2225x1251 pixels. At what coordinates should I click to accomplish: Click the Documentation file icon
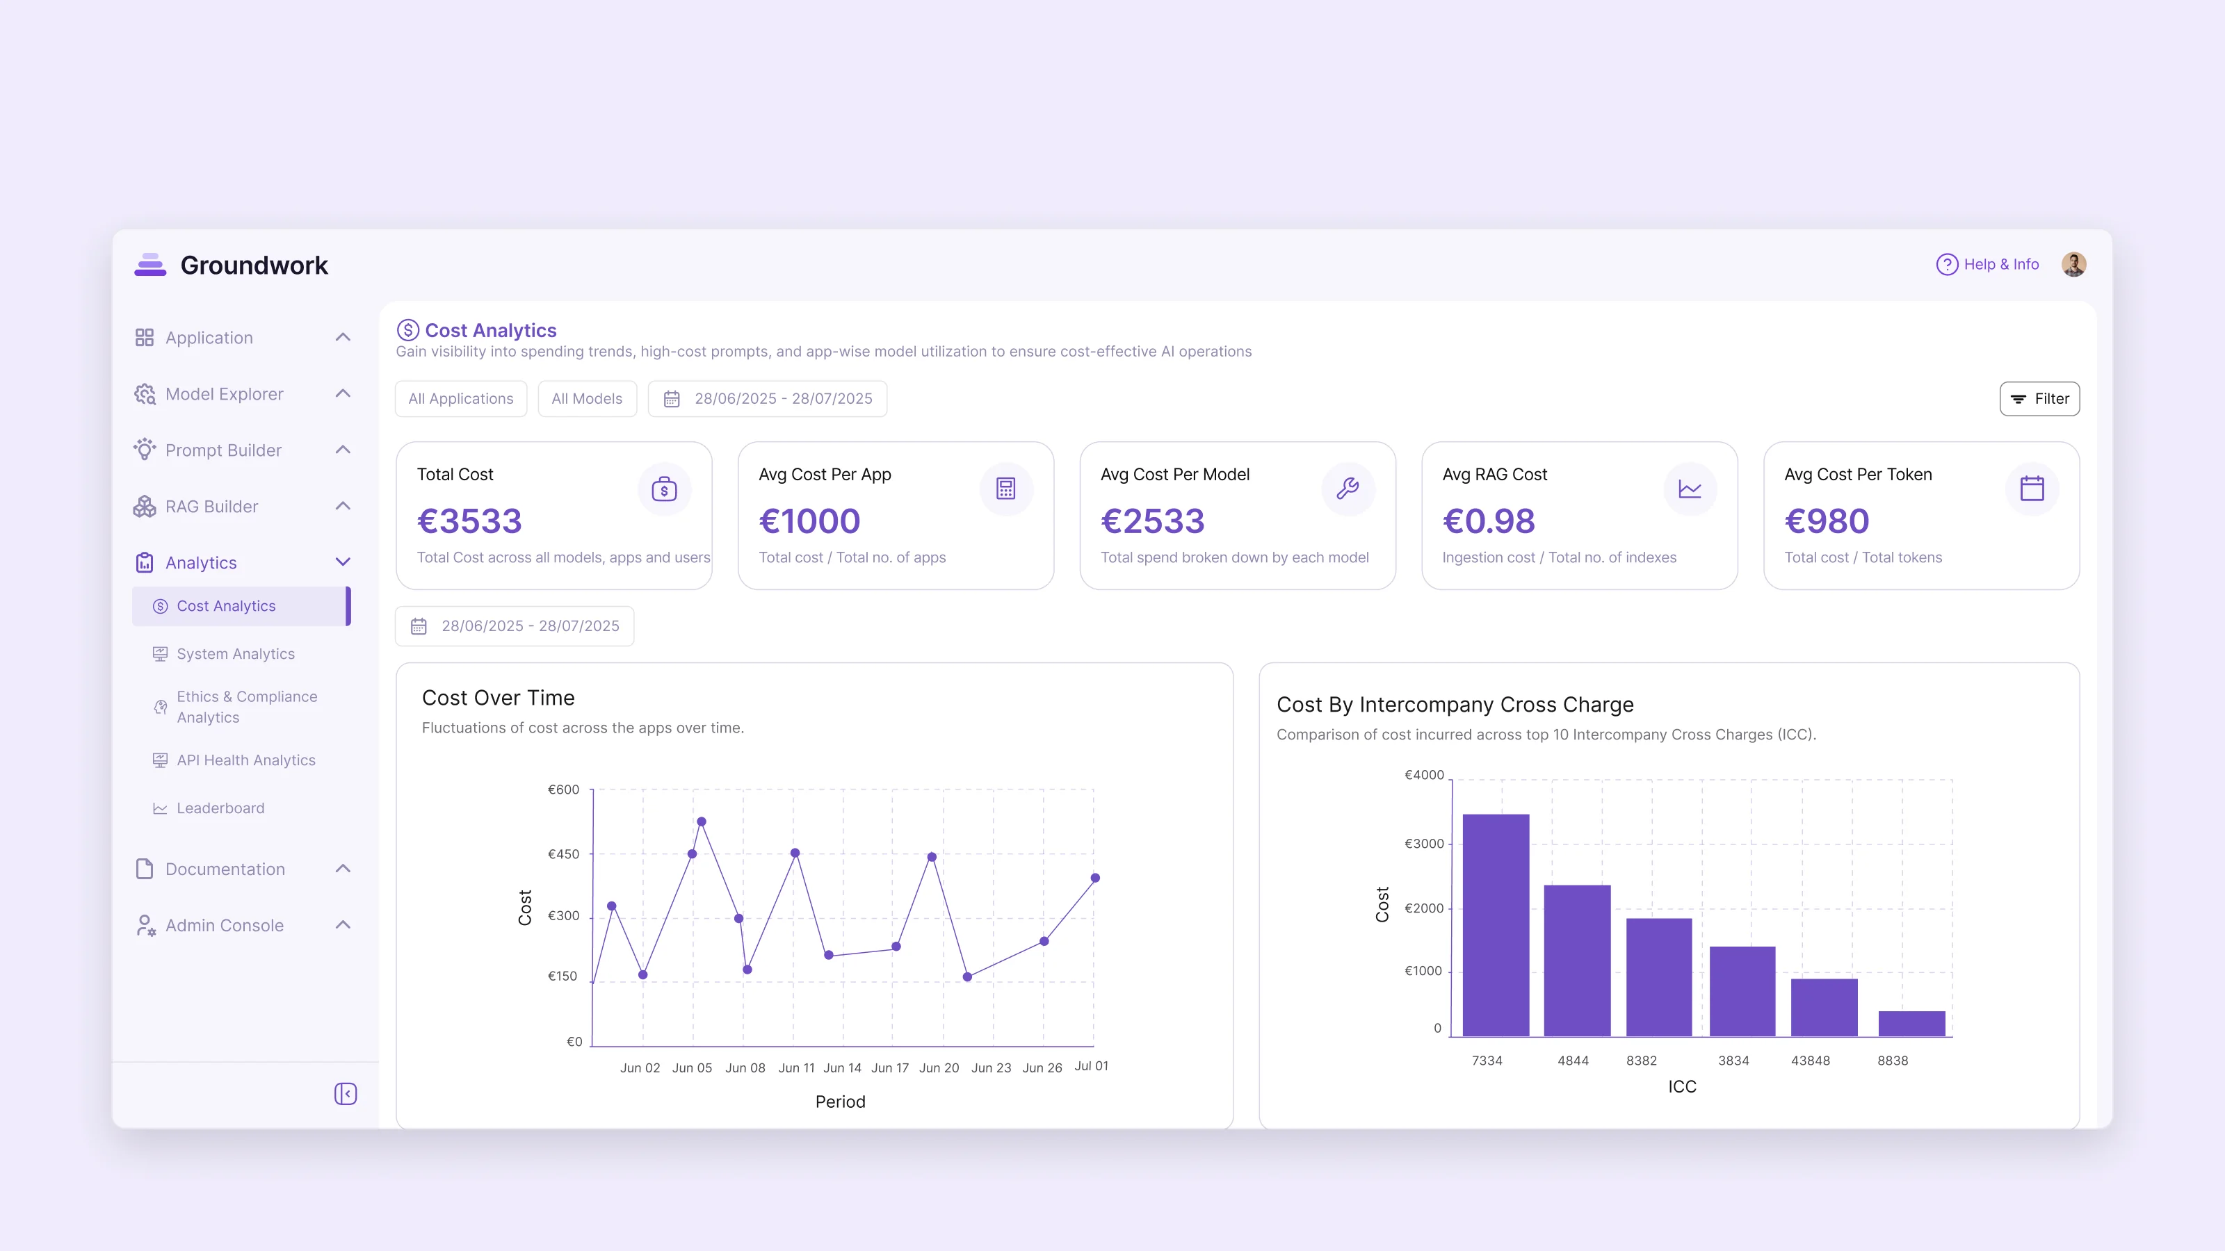144,869
